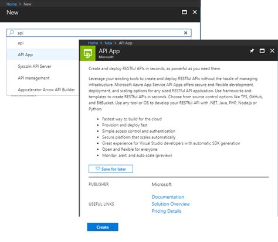Click 'Simple access control and authentication' bullet

click(138, 131)
